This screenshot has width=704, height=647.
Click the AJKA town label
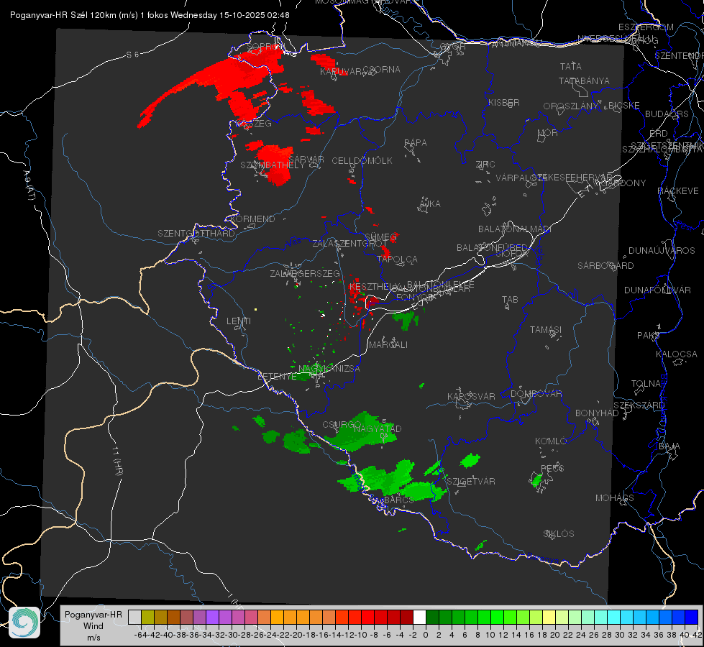429,204
